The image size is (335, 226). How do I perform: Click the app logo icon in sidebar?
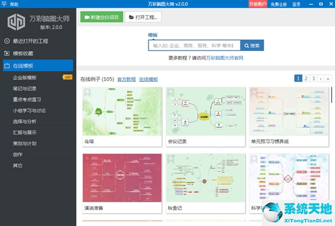(x=16, y=22)
